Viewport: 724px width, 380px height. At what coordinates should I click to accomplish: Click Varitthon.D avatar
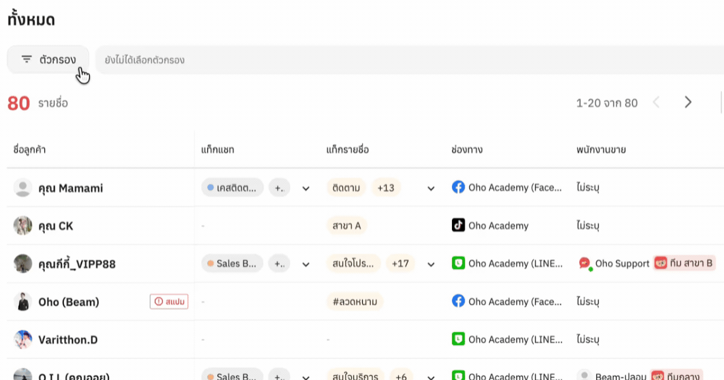point(23,340)
